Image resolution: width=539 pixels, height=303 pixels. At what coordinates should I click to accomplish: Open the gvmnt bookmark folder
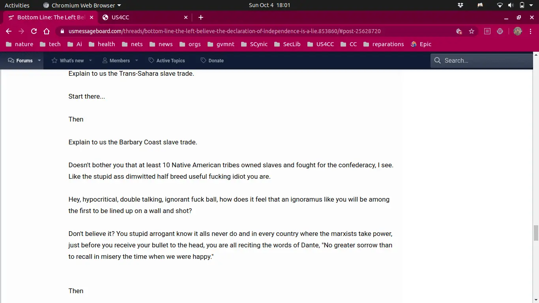tap(221, 44)
